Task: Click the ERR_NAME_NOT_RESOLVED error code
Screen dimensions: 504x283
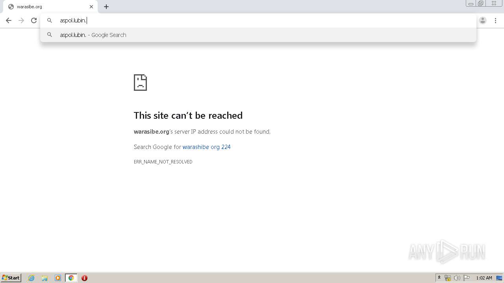Action: (x=163, y=162)
